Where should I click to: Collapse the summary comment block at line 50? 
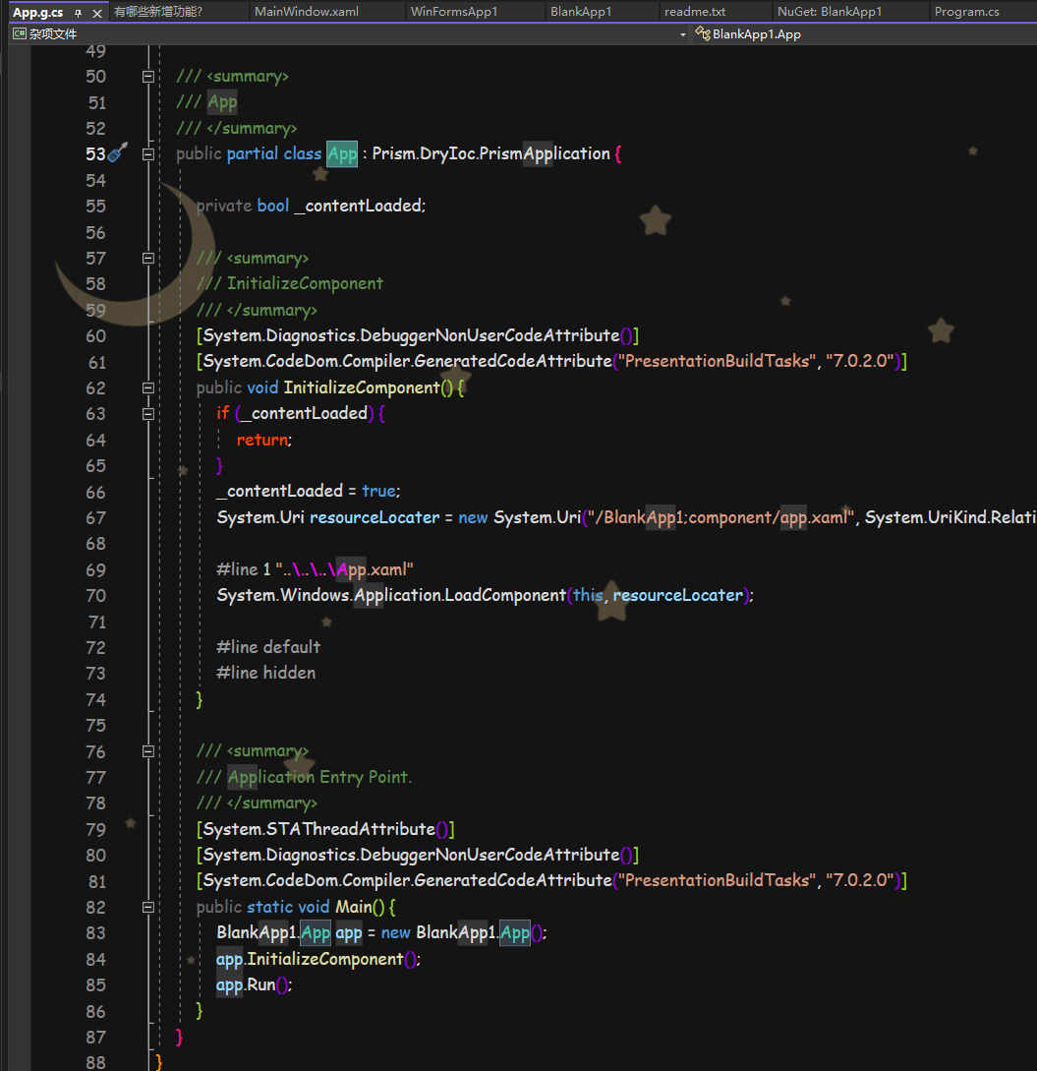pyautogui.click(x=148, y=76)
